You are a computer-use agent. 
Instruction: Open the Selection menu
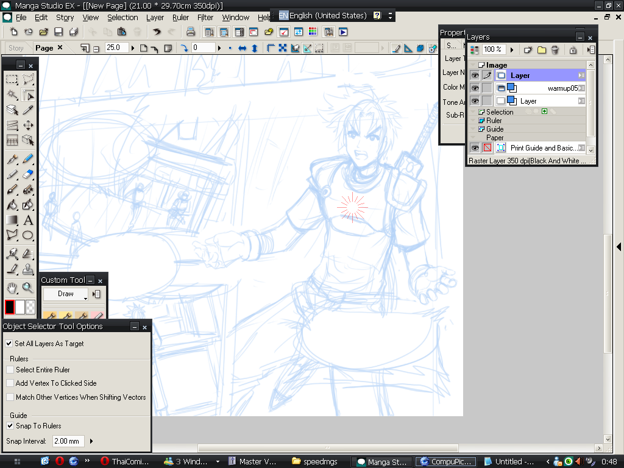click(x=122, y=18)
